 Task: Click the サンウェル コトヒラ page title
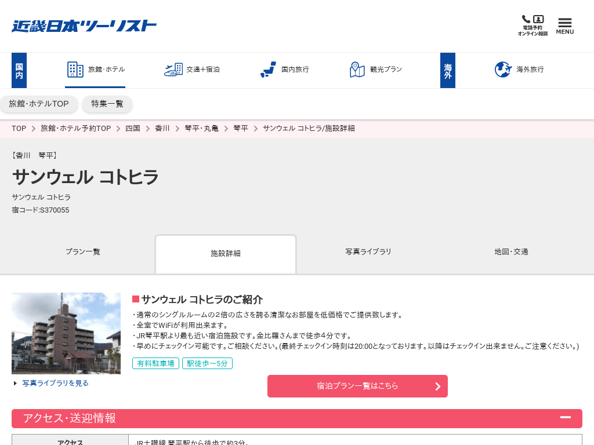85,177
